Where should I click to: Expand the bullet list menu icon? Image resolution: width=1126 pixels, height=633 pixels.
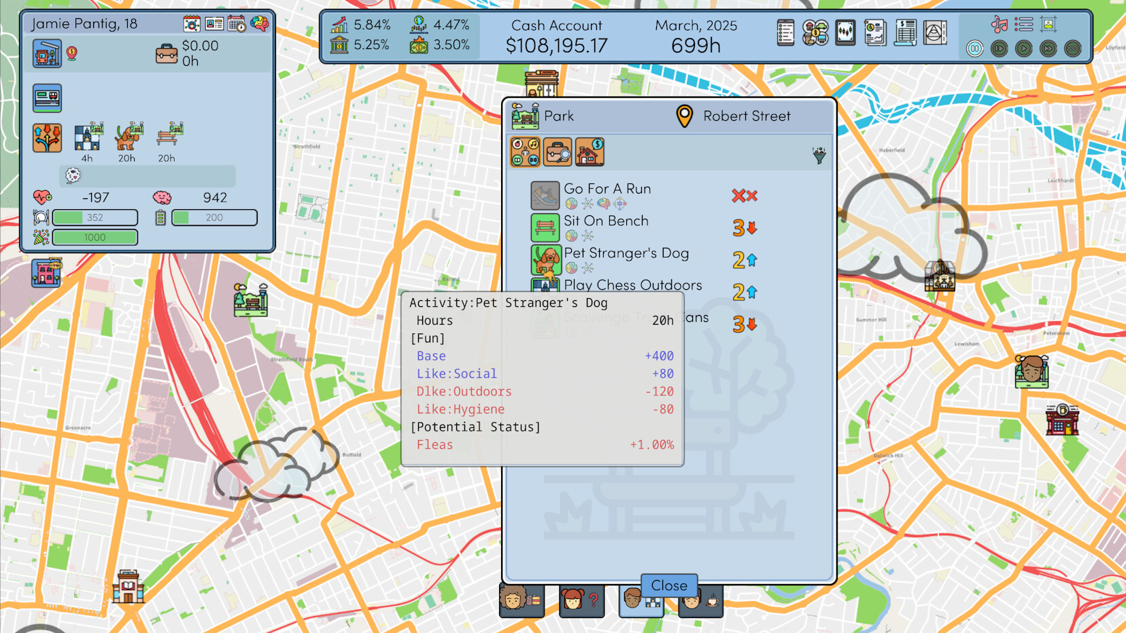pyautogui.click(x=1023, y=25)
